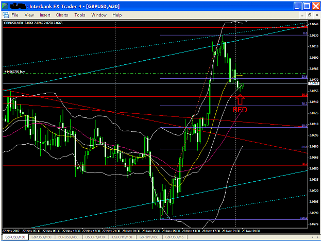The image size is (322, 242).
Task: Click the 2.0575 price axis label
Action: (x=314, y=224)
